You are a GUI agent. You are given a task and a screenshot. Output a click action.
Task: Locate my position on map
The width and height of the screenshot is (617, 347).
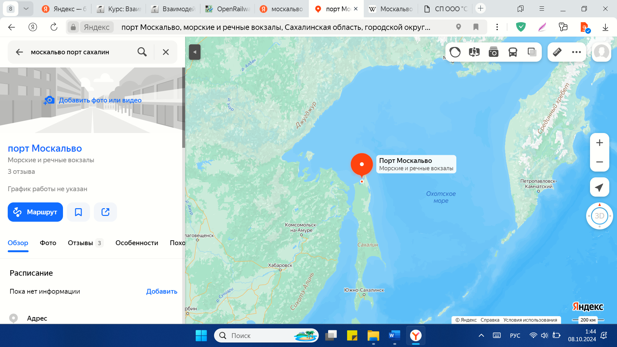(x=600, y=187)
